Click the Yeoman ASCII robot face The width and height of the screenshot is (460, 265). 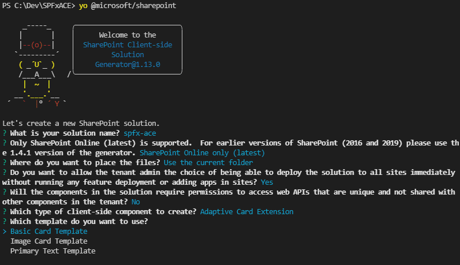[37, 65]
